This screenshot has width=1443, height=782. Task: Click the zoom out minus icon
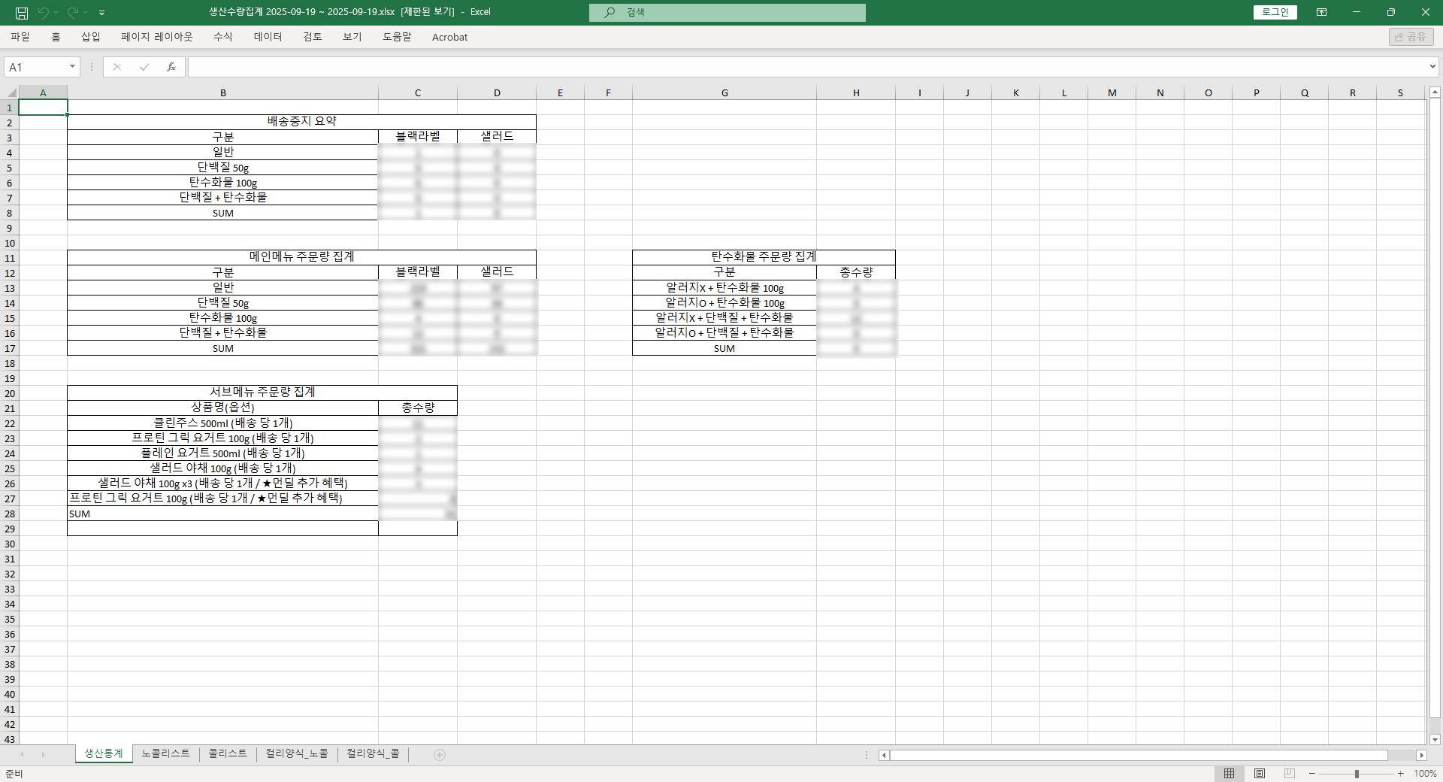[1312, 774]
